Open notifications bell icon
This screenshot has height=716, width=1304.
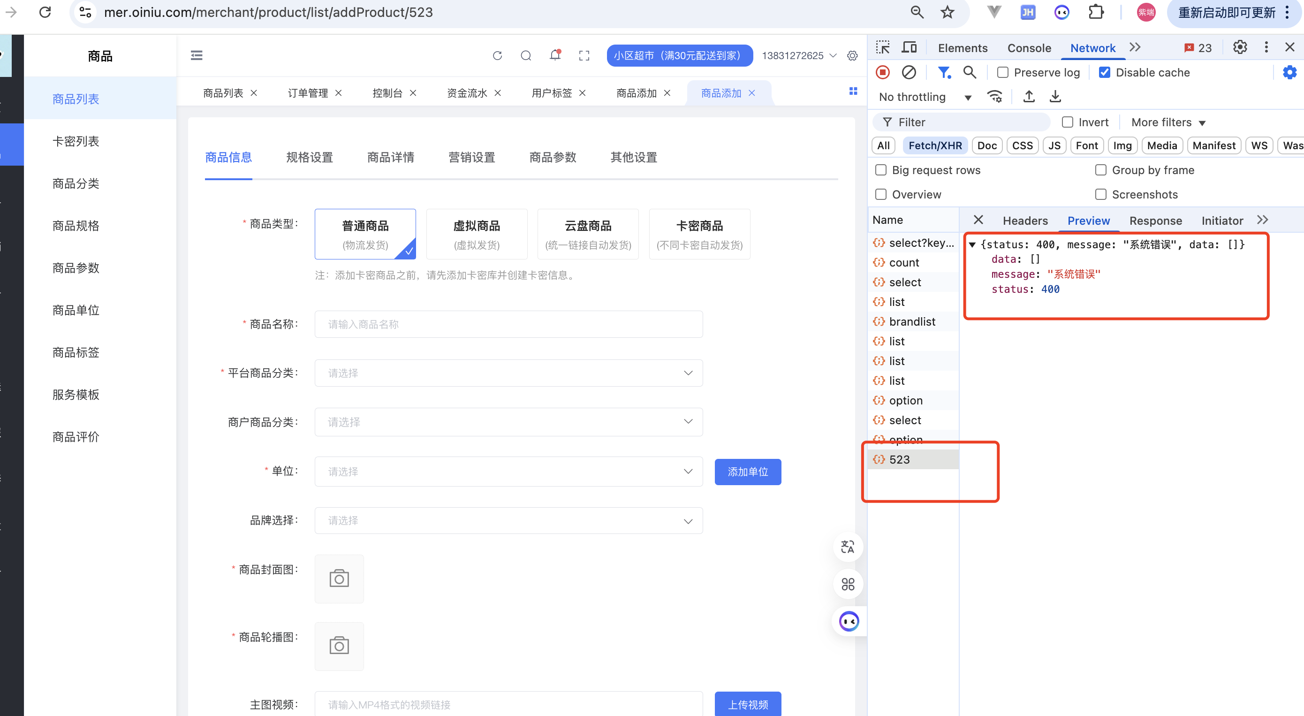click(555, 55)
